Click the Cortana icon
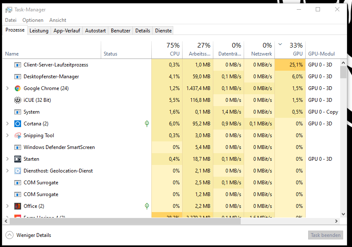Screen dimensions: 352x247 (x=18, y=124)
